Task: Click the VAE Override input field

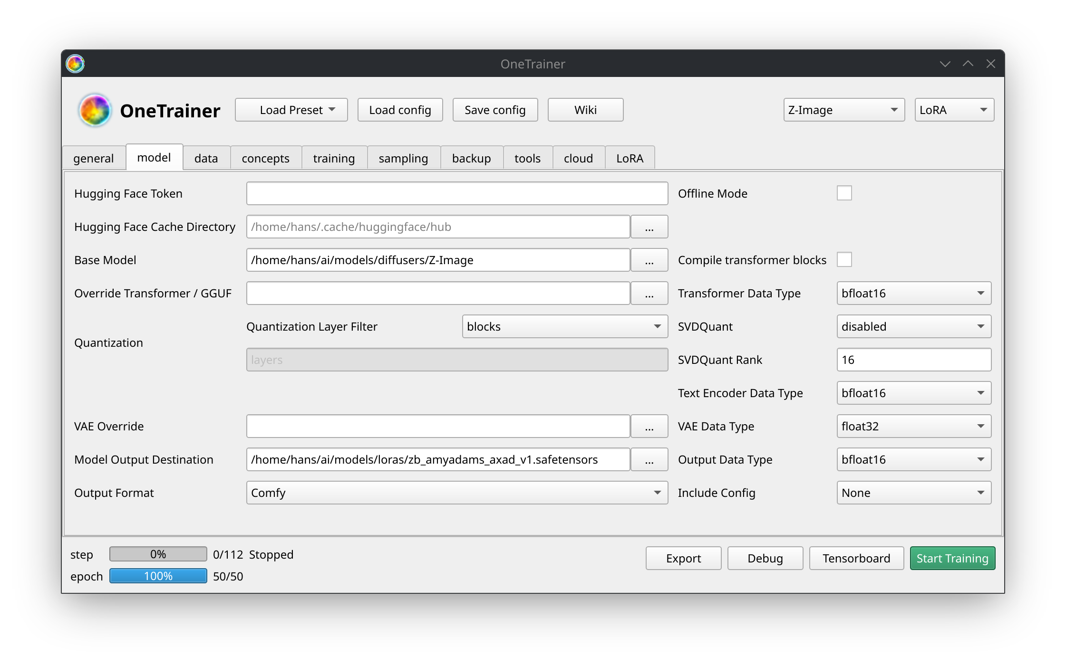Action: (x=438, y=426)
